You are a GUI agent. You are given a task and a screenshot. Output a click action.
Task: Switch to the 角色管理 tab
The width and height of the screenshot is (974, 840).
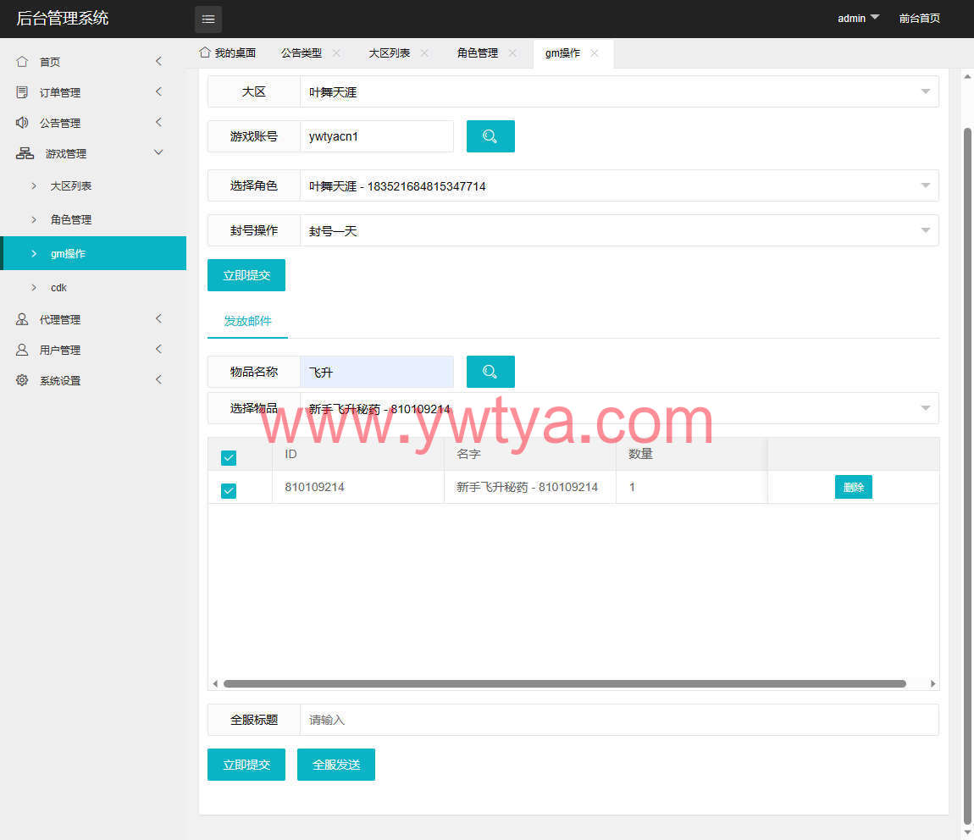tap(478, 52)
